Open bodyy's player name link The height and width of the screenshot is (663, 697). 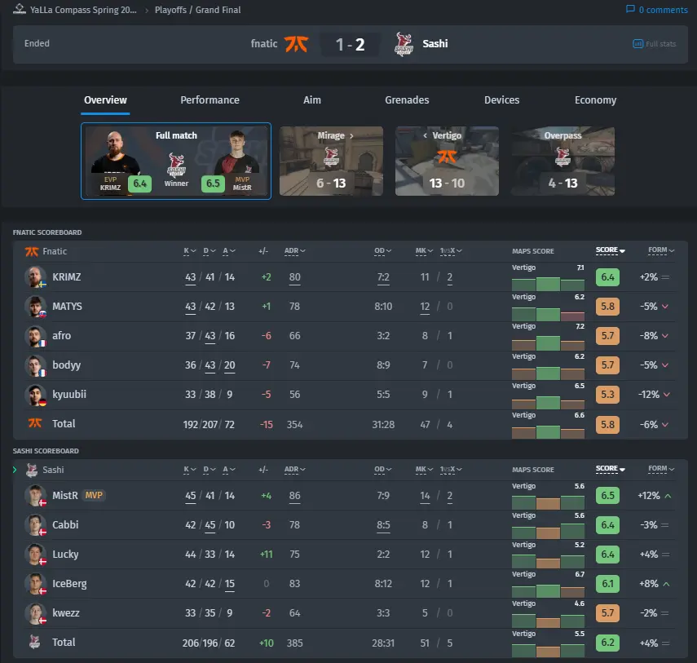67,365
